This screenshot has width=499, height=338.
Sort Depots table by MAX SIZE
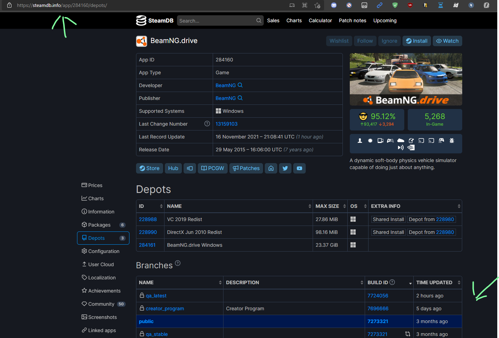[330, 206]
